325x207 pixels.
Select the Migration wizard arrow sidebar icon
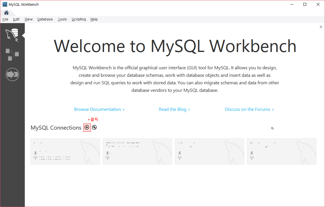coord(12,74)
